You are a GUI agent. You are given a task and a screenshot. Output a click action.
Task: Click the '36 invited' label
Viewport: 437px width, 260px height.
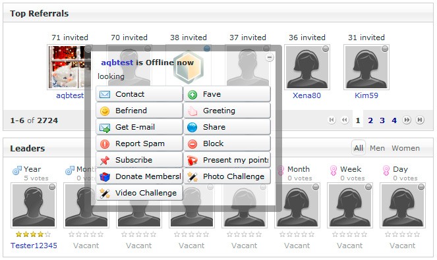point(307,38)
